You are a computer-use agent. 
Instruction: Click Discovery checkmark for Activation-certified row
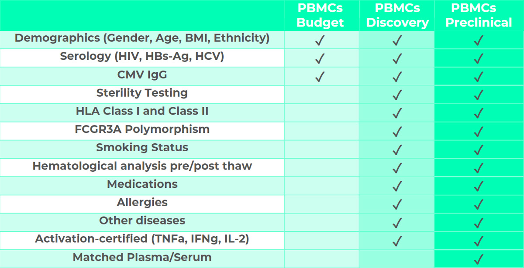397,241
